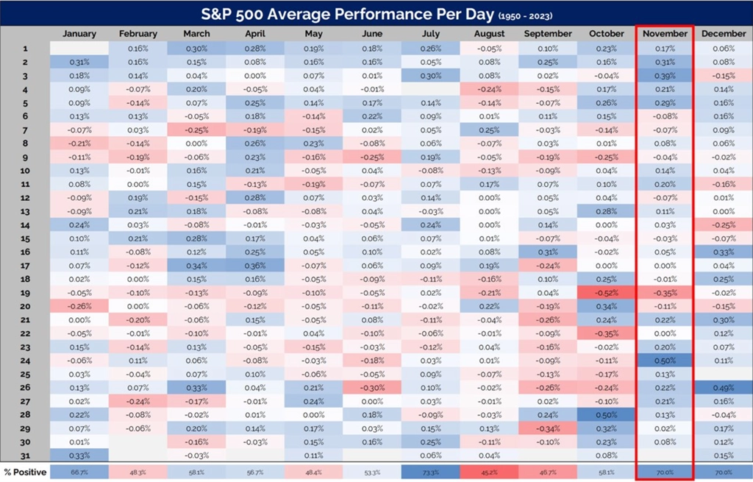Click the October 19 cell showing -0.52%
This screenshot has height=482, width=753.
tap(606, 293)
